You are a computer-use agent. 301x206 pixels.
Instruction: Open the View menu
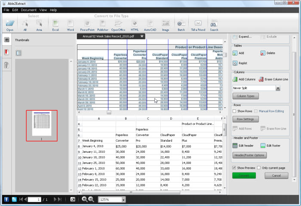[43, 10]
